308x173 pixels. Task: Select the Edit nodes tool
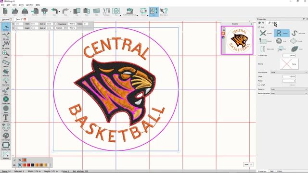(6, 36)
